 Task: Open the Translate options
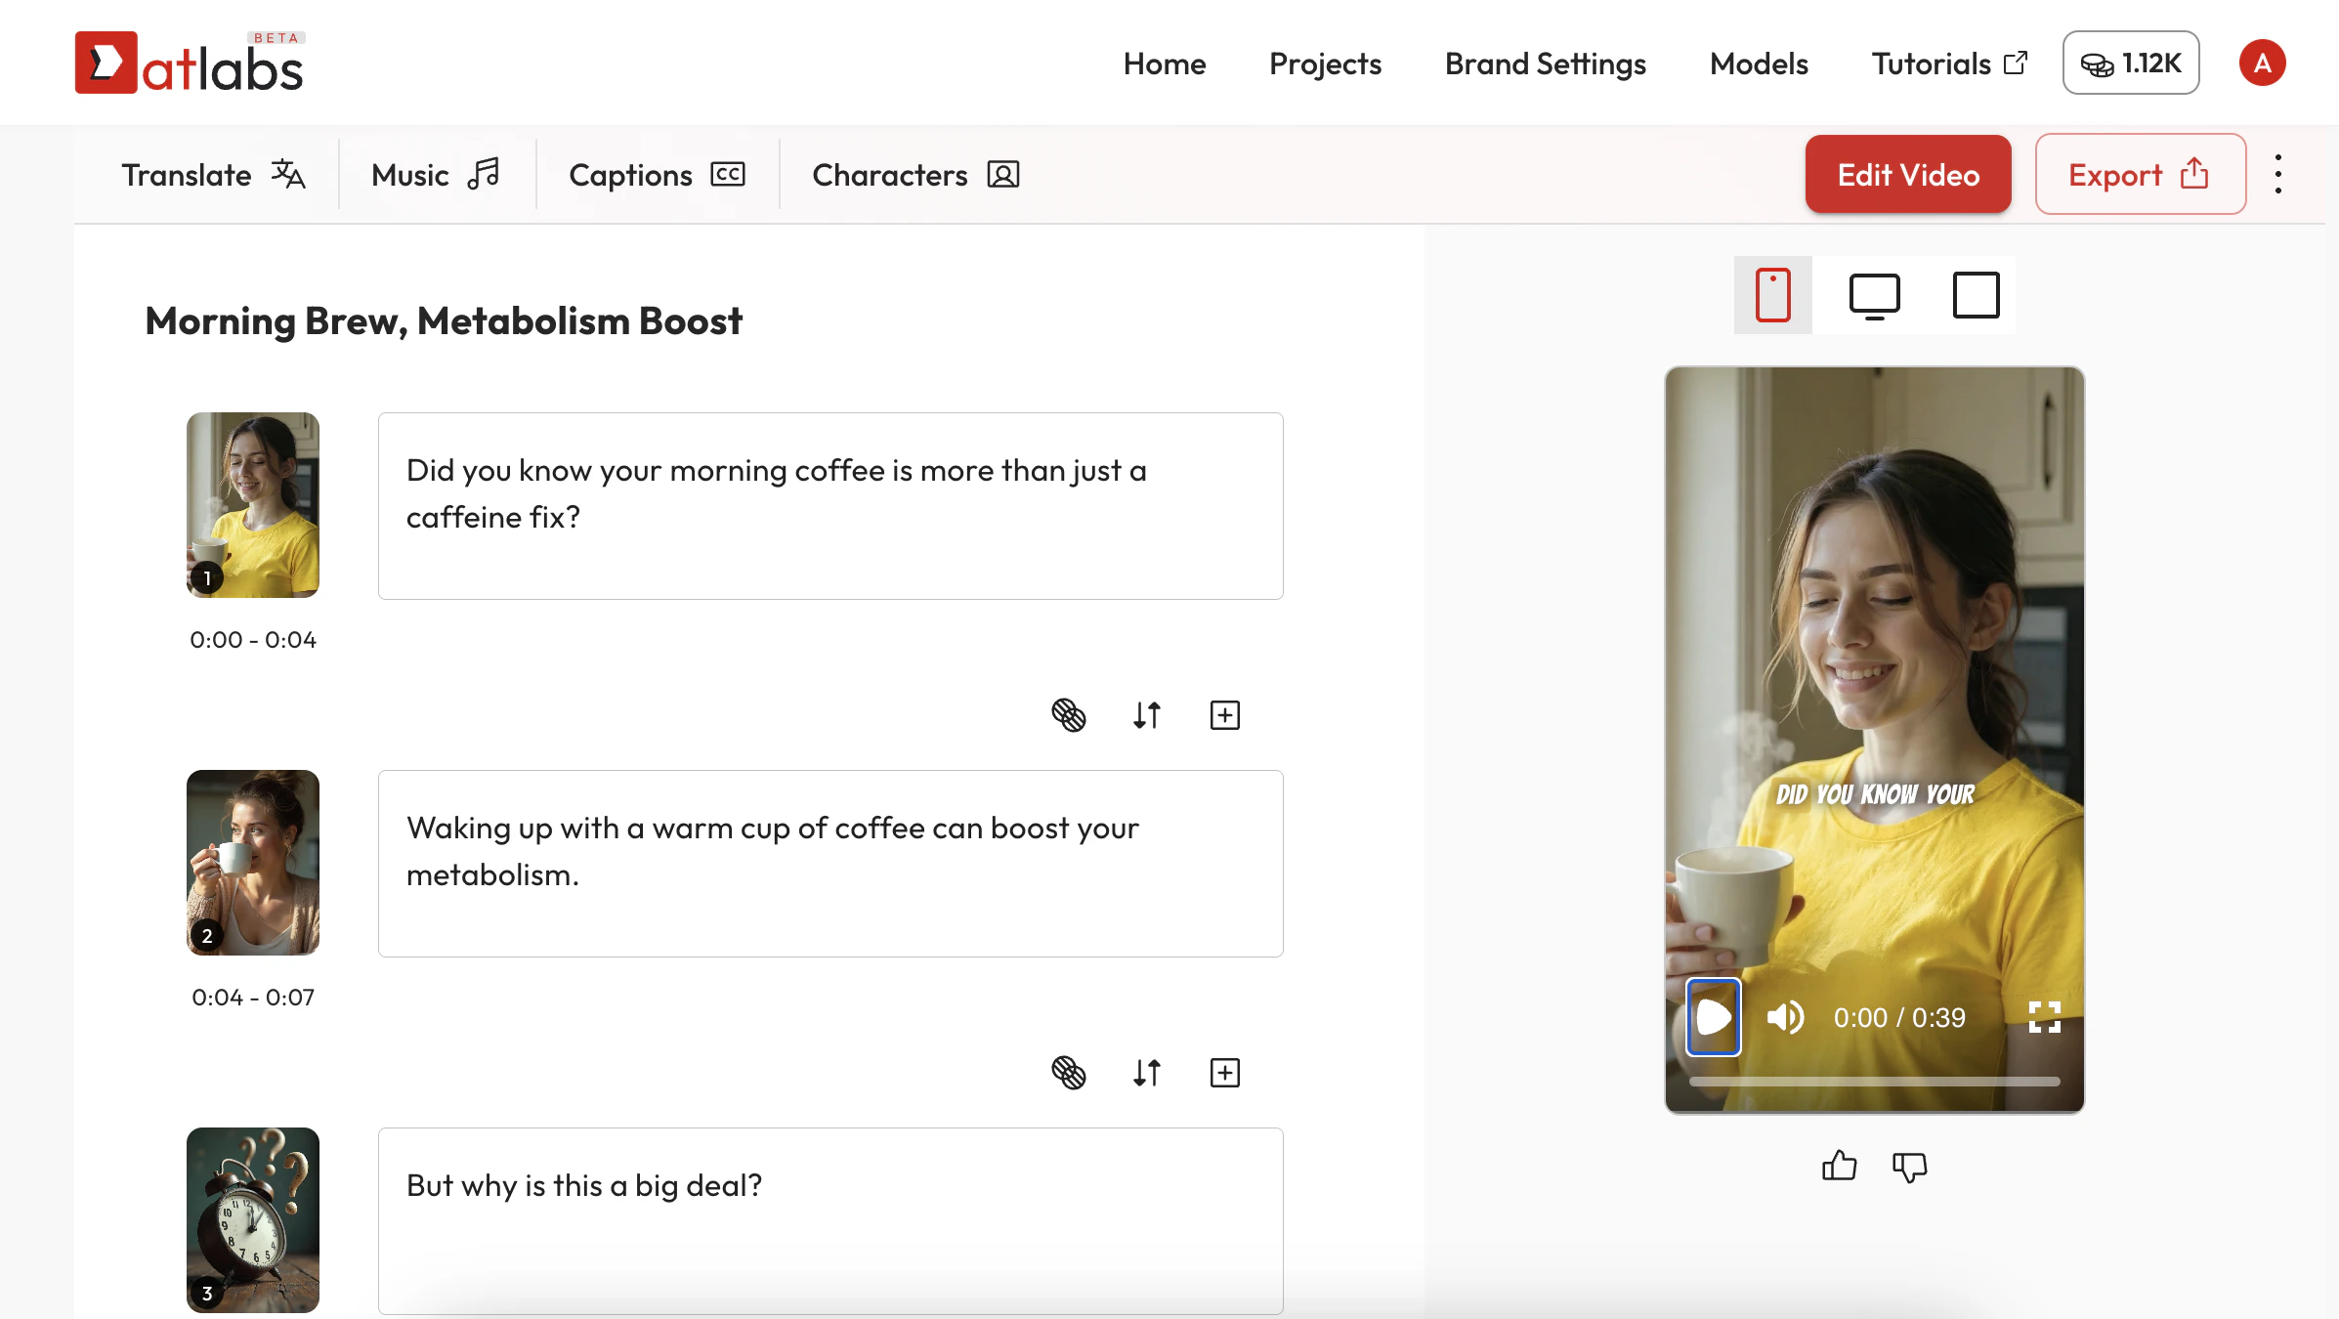pyautogui.click(x=213, y=175)
